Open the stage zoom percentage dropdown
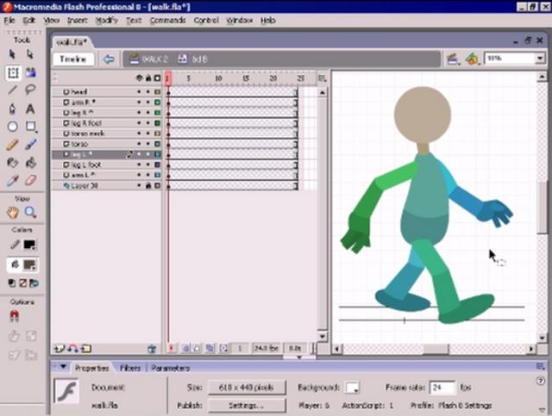The image size is (552, 416). (x=540, y=59)
